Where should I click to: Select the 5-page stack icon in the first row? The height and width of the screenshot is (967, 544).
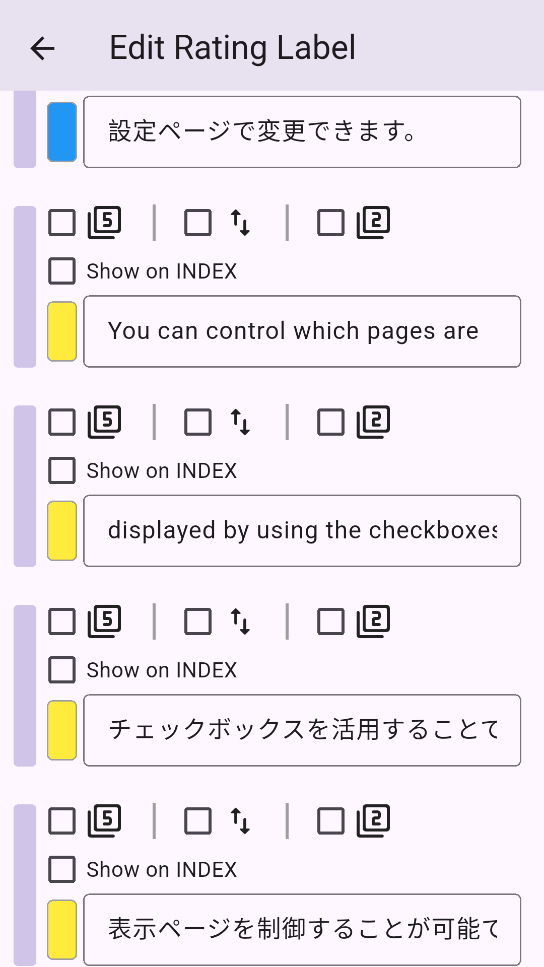(x=104, y=222)
